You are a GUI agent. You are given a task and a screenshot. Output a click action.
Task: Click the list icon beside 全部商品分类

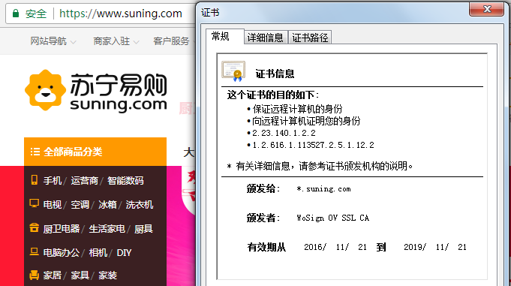click(35, 152)
